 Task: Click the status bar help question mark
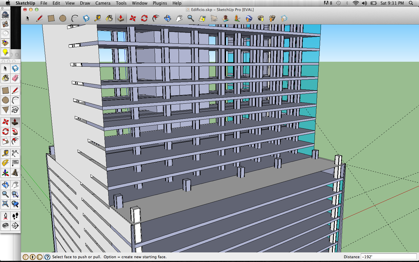tap(47, 257)
